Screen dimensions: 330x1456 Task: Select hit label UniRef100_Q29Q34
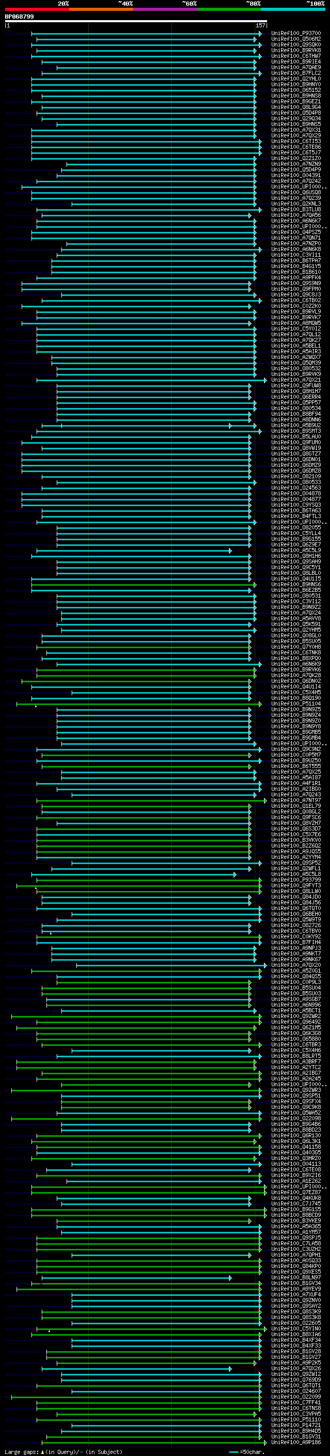coord(295,118)
